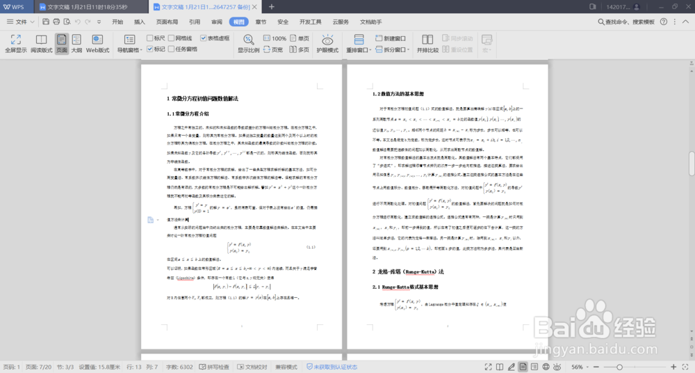The image size is (695, 373).
Task: Open the 审阅 review tab
Action: pyautogui.click(x=217, y=22)
